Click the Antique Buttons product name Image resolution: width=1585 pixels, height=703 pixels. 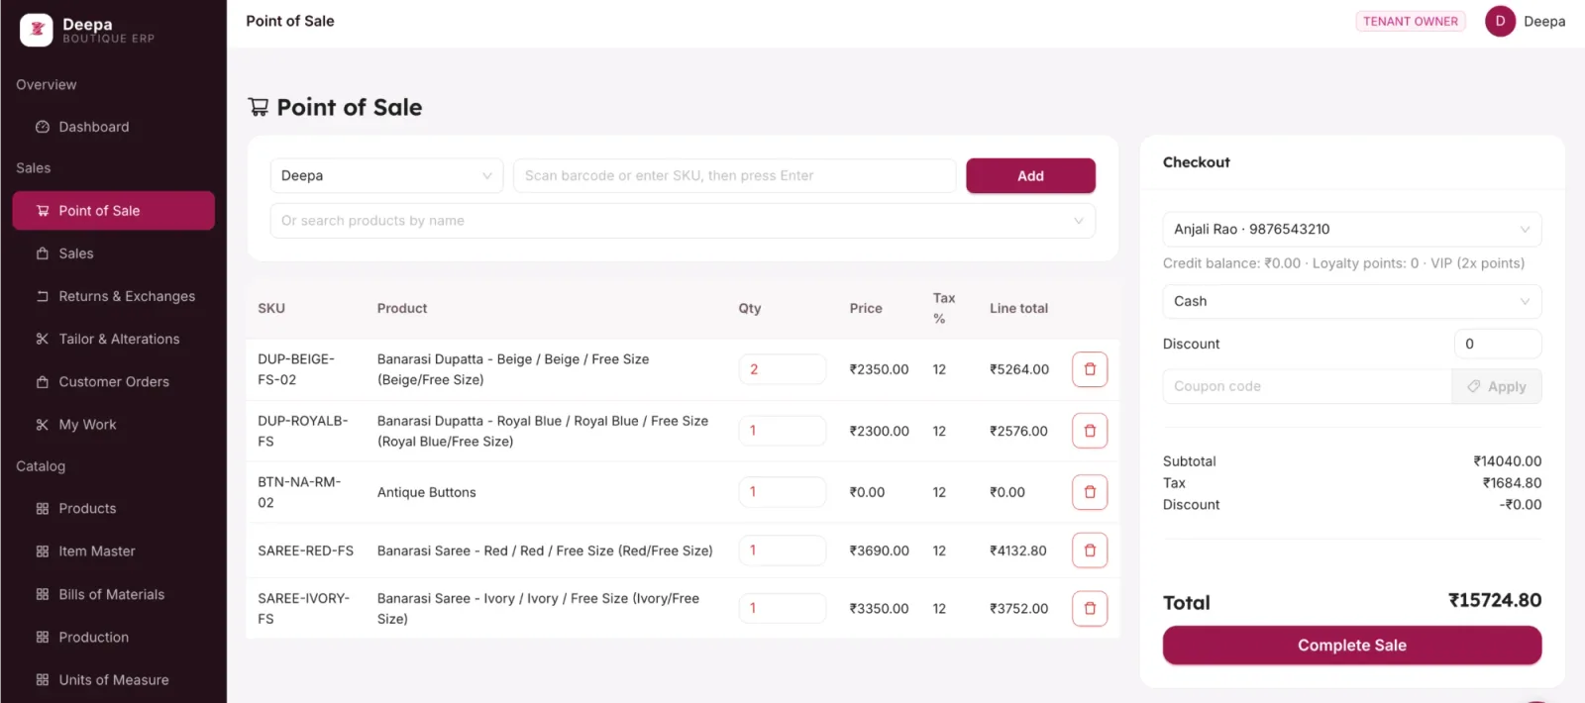pyautogui.click(x=427, y=492)
